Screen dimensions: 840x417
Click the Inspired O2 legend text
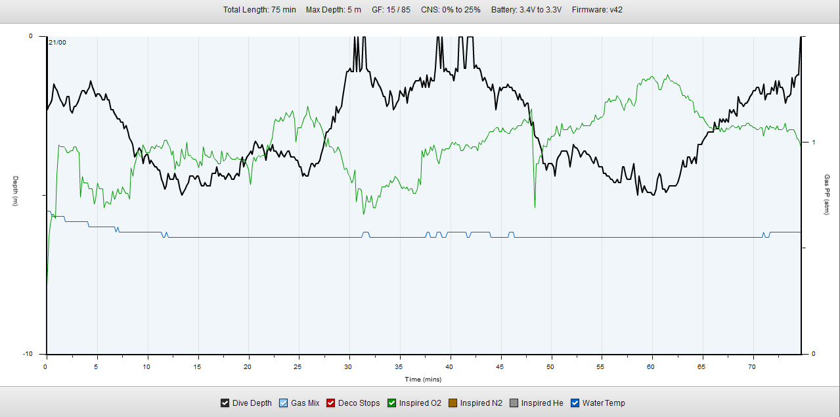tap(420, 403)
